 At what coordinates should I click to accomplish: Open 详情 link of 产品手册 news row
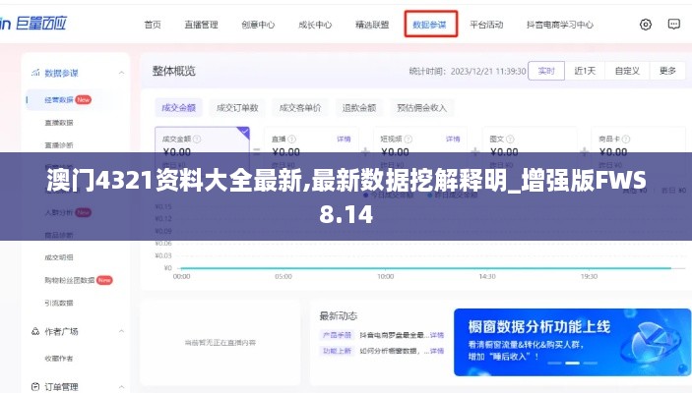click(x=437, y=335)
